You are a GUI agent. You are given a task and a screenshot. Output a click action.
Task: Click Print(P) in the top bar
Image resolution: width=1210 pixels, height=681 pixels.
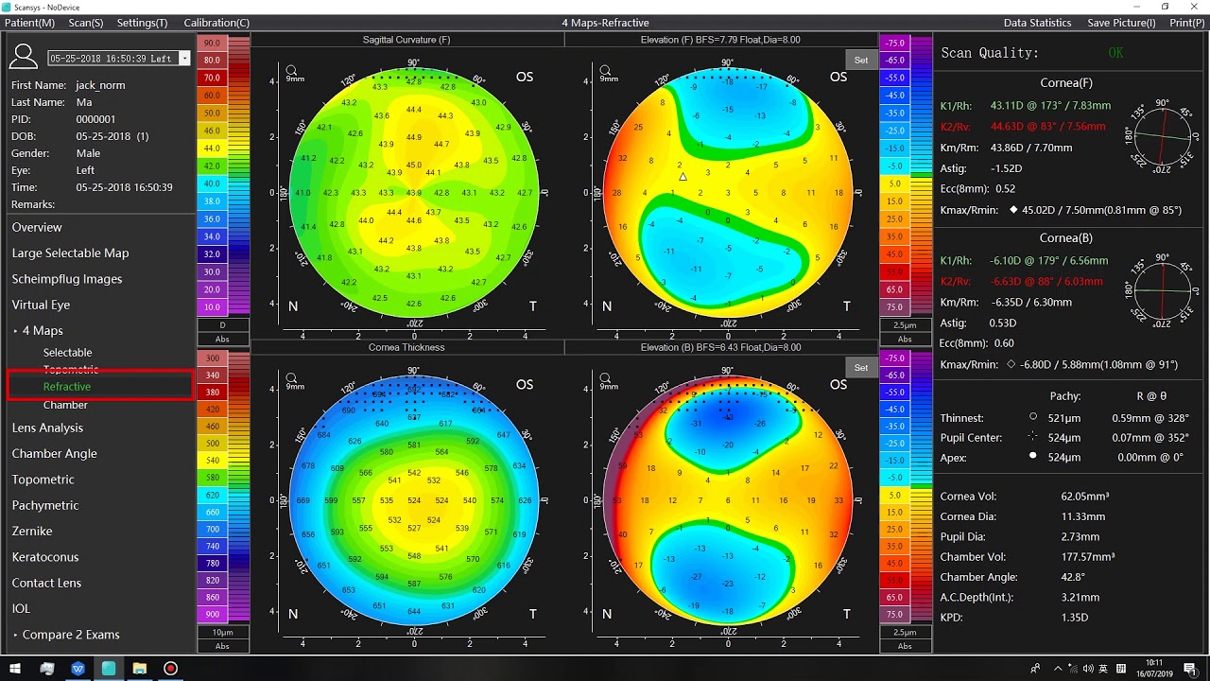point(1187,23)
